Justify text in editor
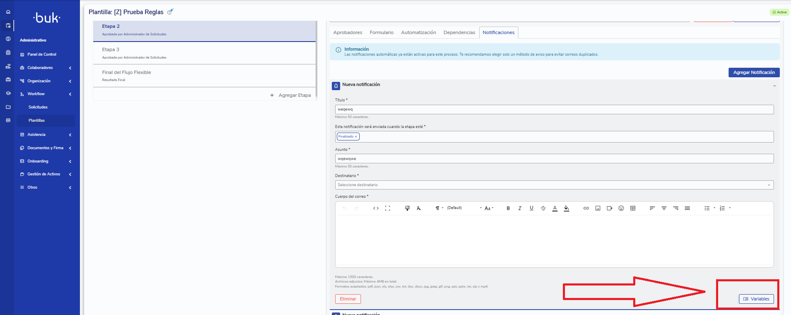 (x=687, y=208)
